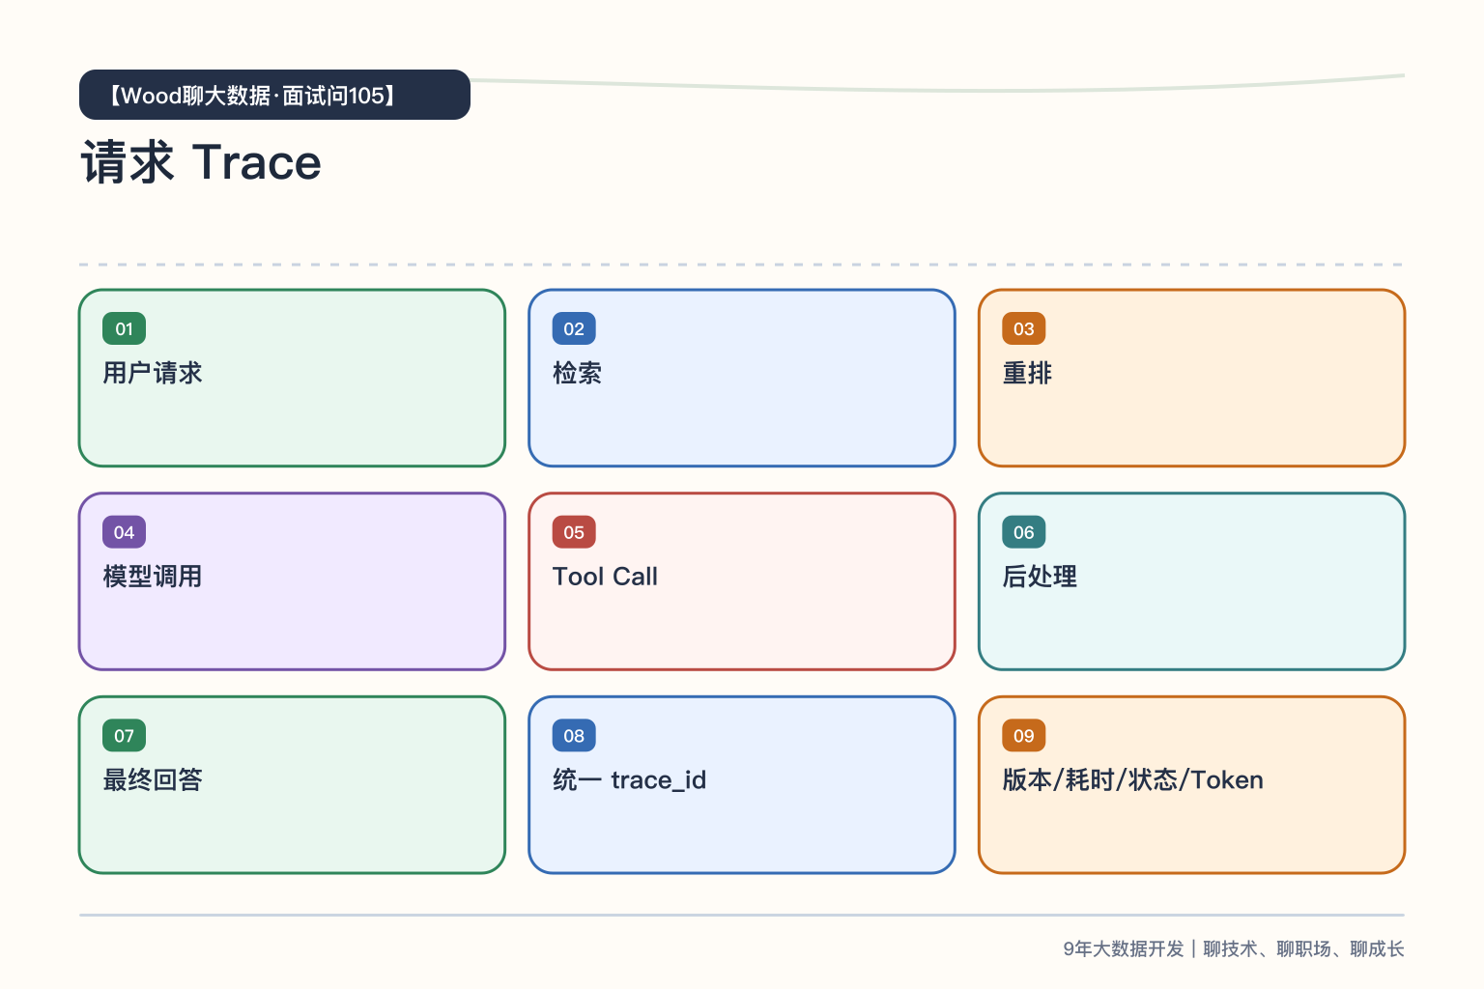This screenshot has width=1484, height=989.
Task: Click the Tool Call card label
Action: tap(605, 577)
